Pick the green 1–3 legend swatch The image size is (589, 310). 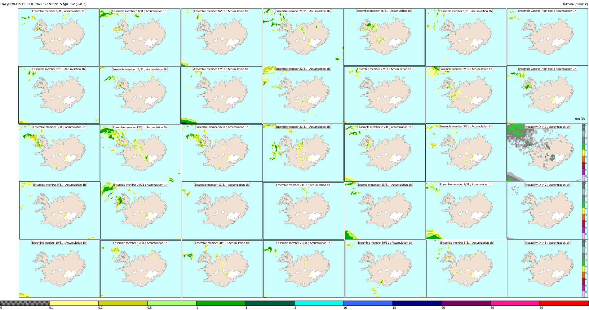221,303
